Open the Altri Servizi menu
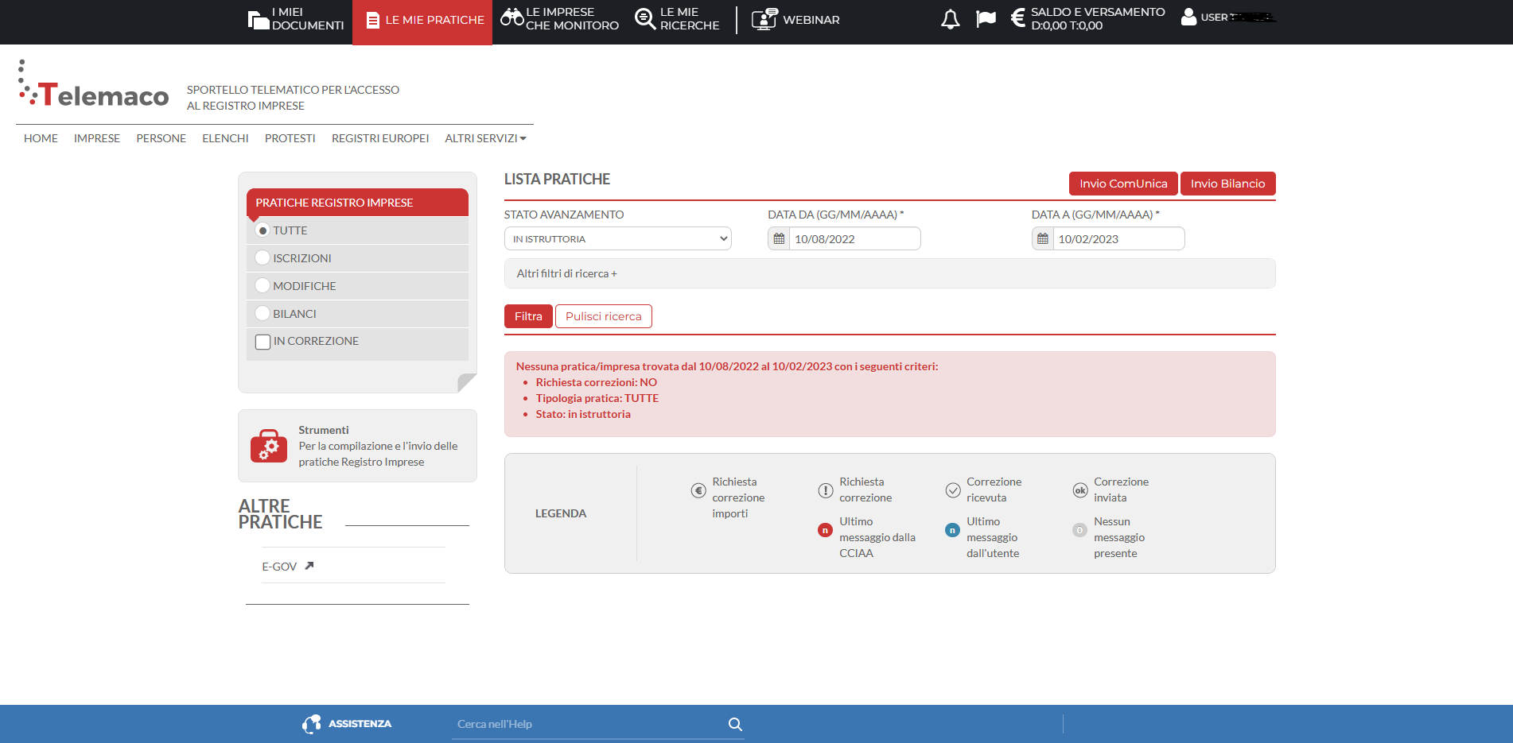Screen dimensions: 1513x743 [x=485, y=138]
